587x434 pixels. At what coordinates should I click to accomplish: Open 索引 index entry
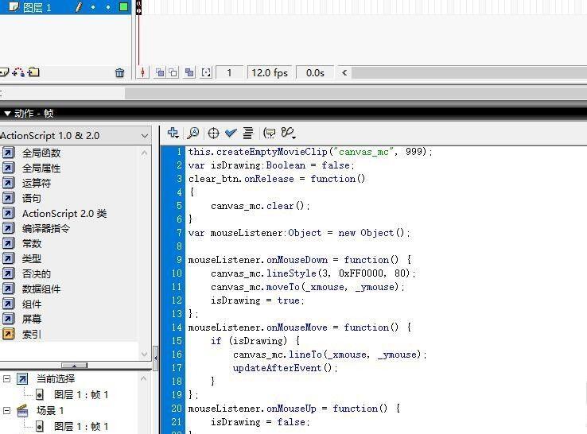tap(32, 334)
